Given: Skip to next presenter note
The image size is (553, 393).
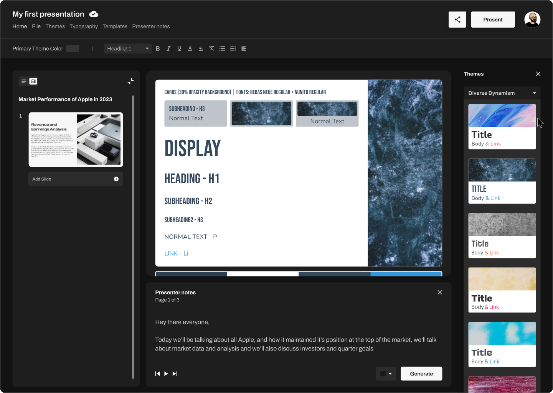Looking at the screenshot, I should (175, 374).
